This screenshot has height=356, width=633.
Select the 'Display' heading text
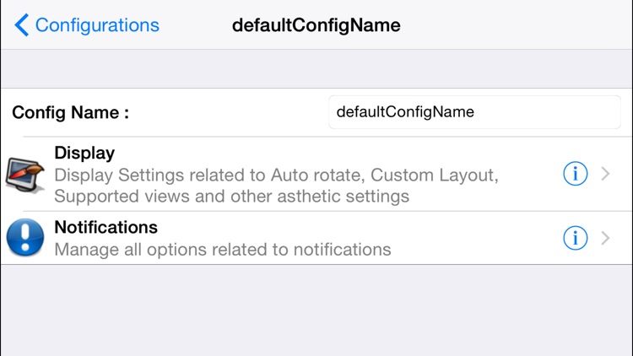(x=84, y=154)
